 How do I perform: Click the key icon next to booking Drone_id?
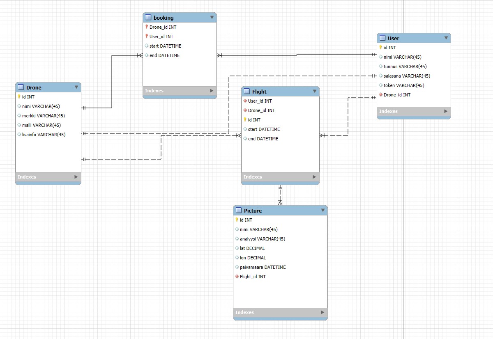click(x=146, y=27)
